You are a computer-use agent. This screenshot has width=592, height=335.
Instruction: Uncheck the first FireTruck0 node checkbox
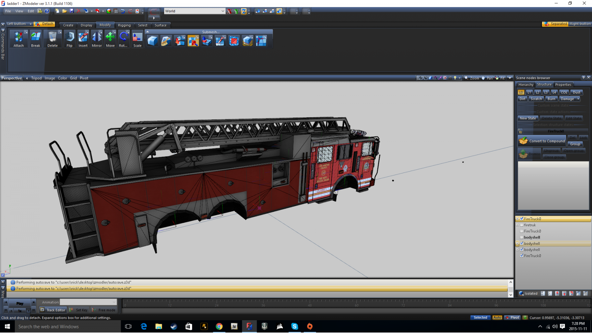pyautogui.click(x=522, y=219)
